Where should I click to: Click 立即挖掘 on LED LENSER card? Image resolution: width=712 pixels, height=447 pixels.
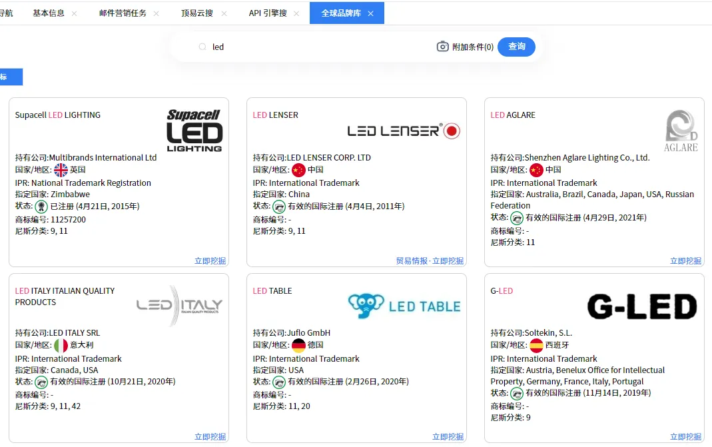[448, 260]
